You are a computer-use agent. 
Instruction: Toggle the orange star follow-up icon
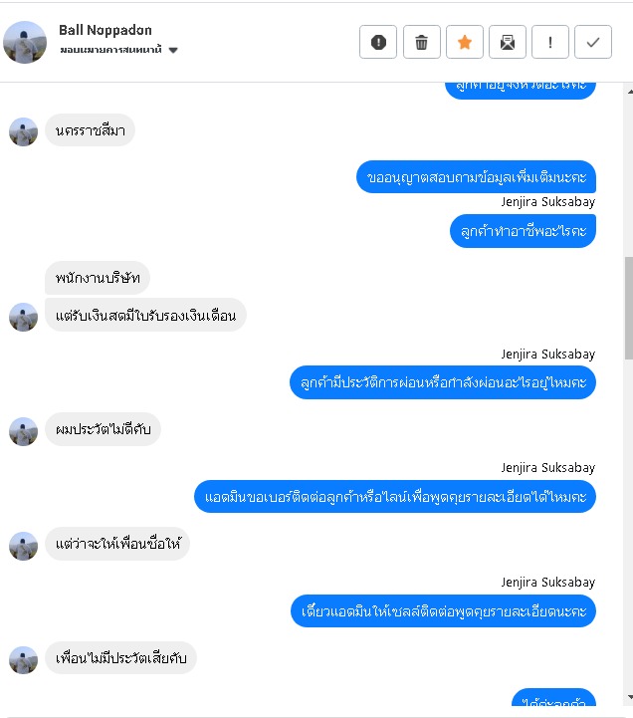click(465, 42)
